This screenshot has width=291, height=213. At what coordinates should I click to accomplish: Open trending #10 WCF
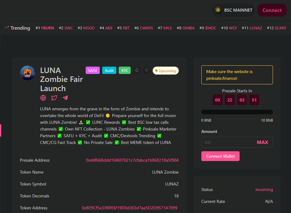[229, 28]
